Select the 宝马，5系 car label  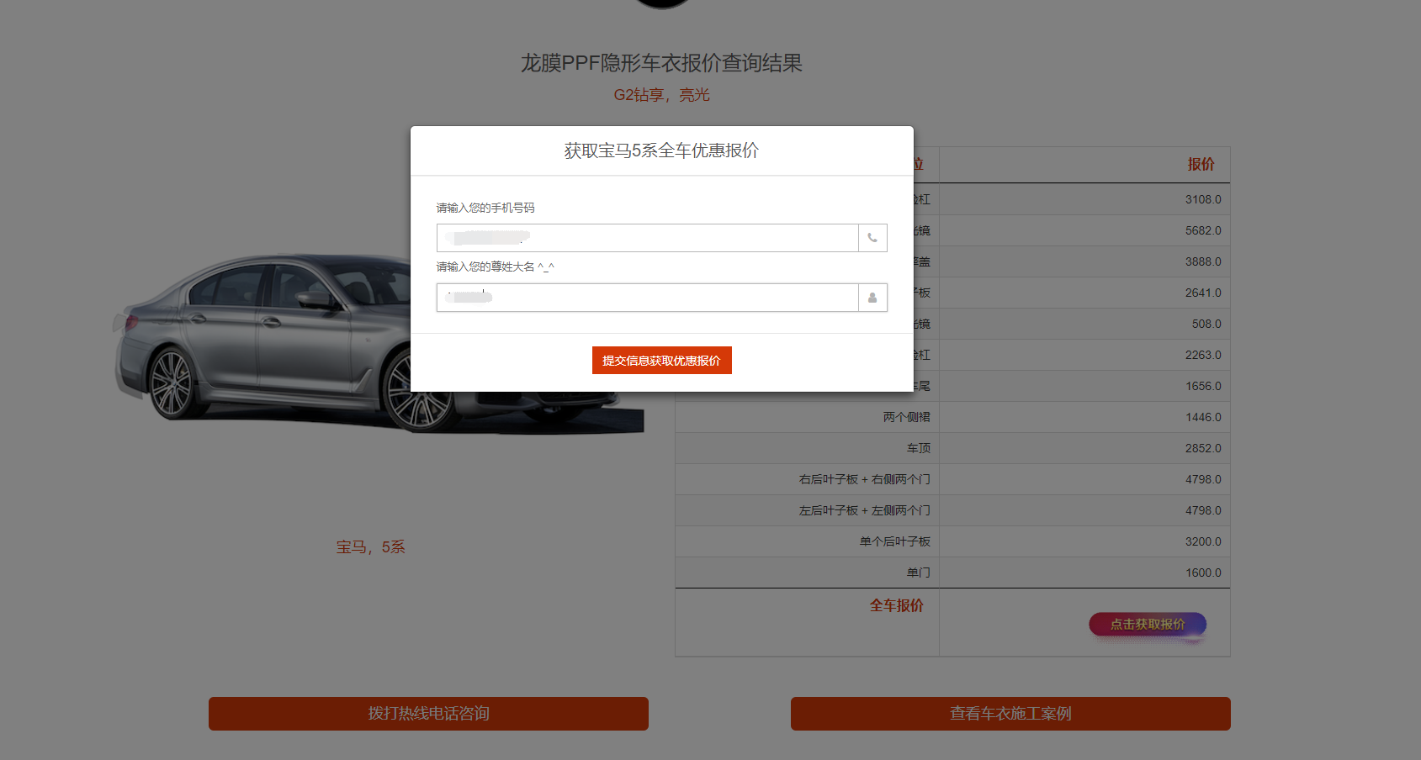coord(371,547)
